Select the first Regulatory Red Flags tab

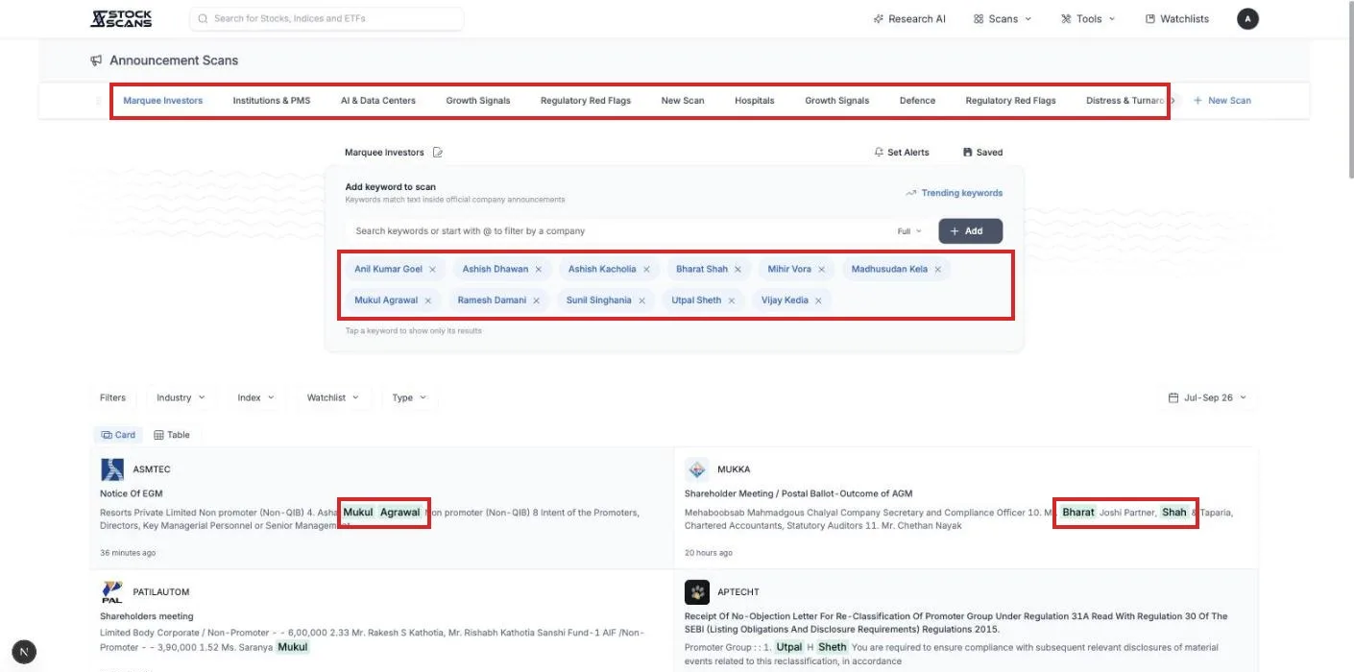586,101
